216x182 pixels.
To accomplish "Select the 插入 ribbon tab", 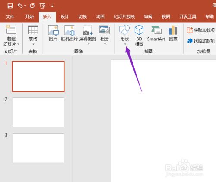I will point(47,16).
